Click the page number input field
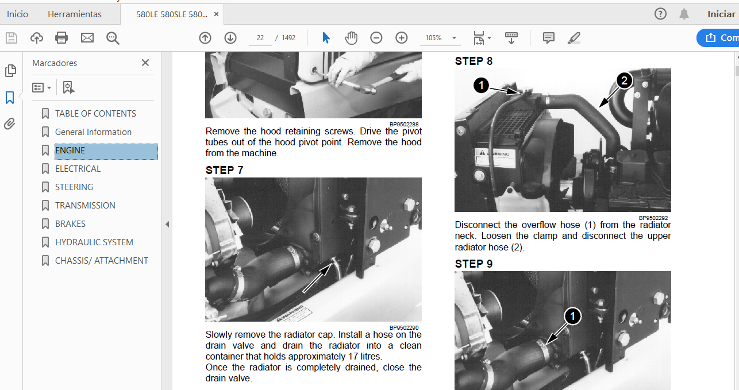 pyautogui.click(x=260, y=38)
